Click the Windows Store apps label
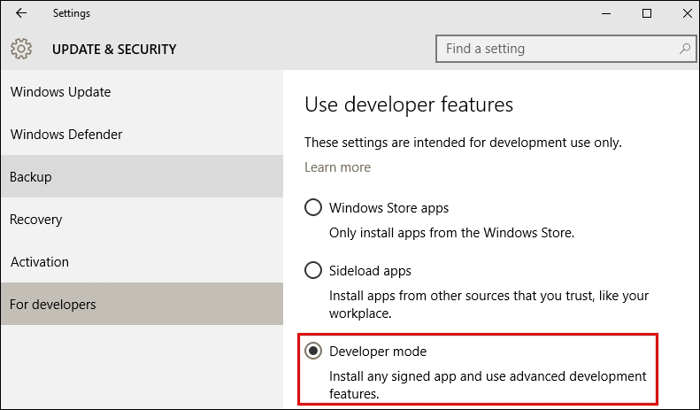The height and width of the screenshot is (410, 700). click(388, 208)
